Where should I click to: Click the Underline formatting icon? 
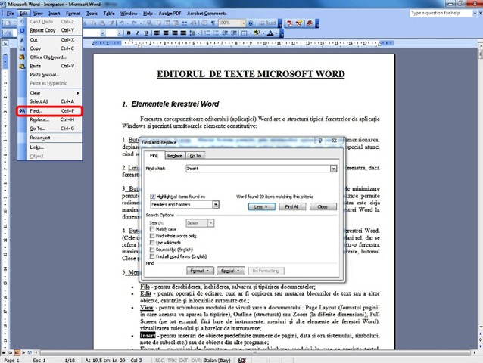(x=146, y=33)
